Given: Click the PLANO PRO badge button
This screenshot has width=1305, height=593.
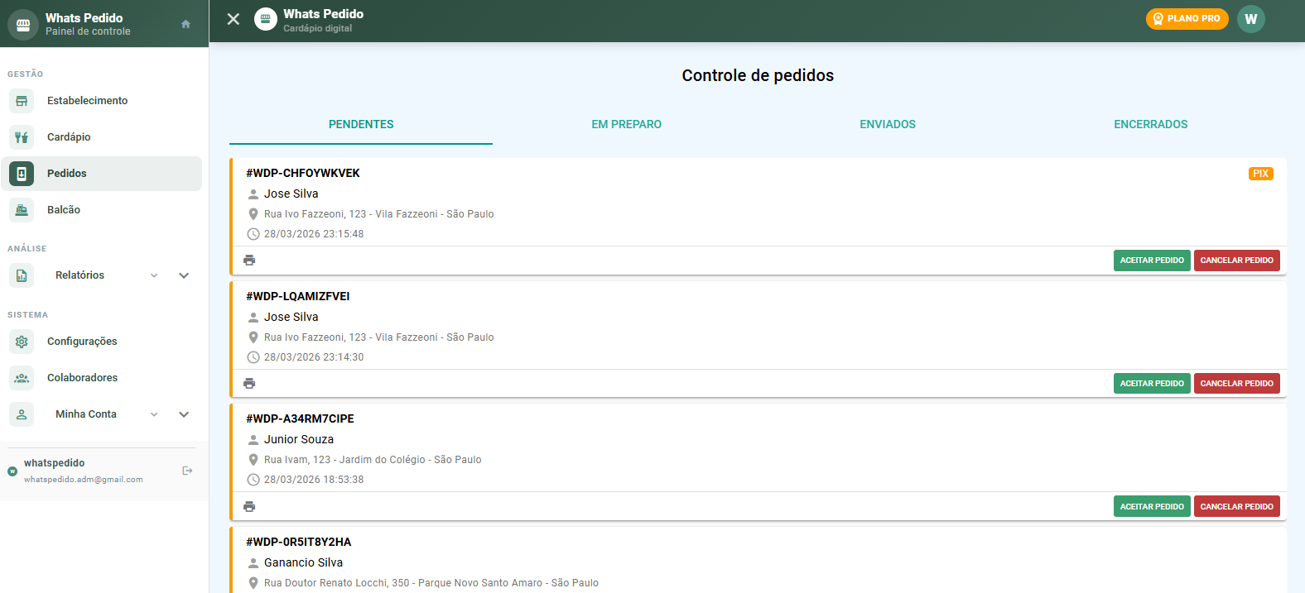Looking at the screenshot, I should point(1187,19).
